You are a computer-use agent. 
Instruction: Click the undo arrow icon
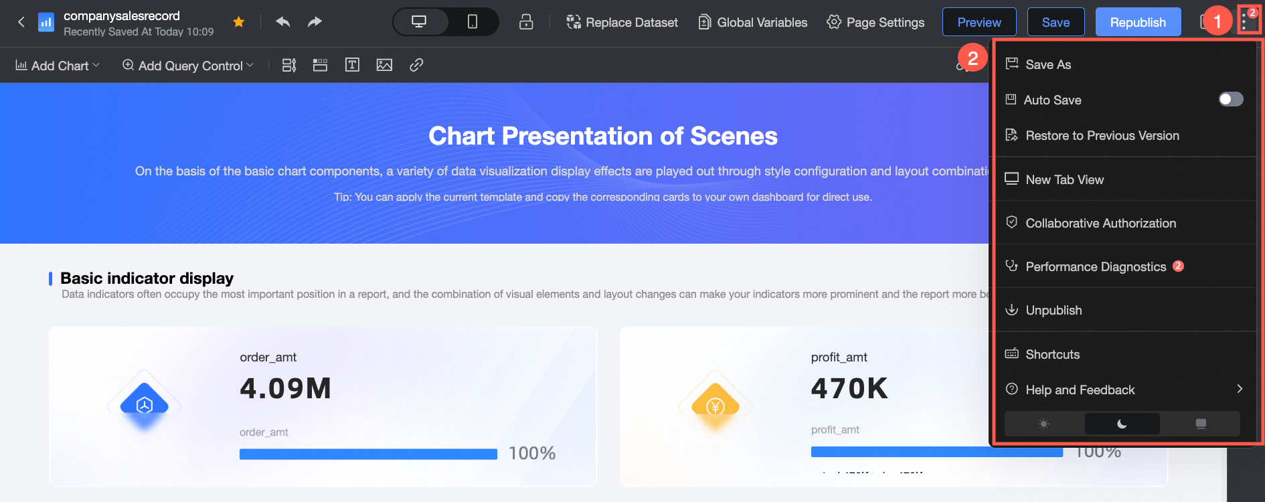tap(283, 22)
